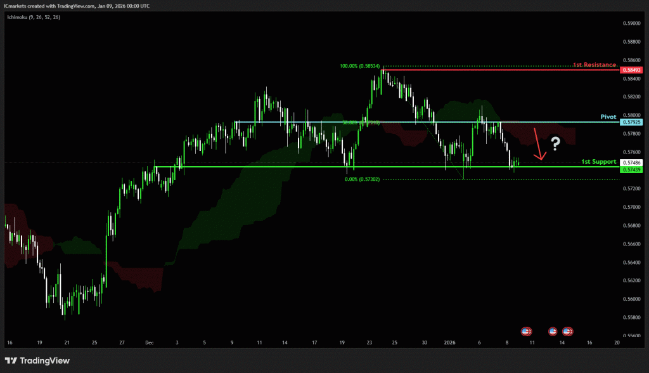Click the leftmost US flag economic event icon

click(x=526, y=331)
